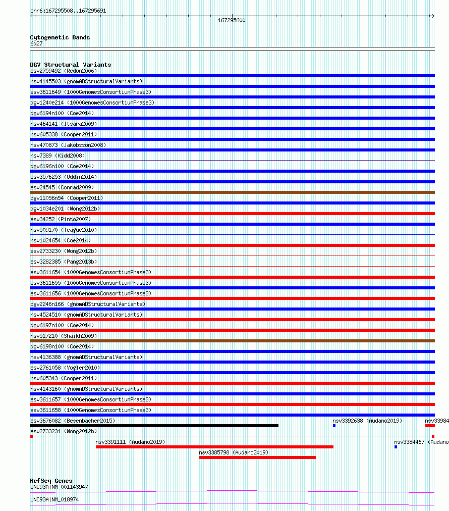Image resolution: width=449 pixels, height=511 pixels.
Task: Click the small blue nsv3384467 marker
Action: click(396, 447)
